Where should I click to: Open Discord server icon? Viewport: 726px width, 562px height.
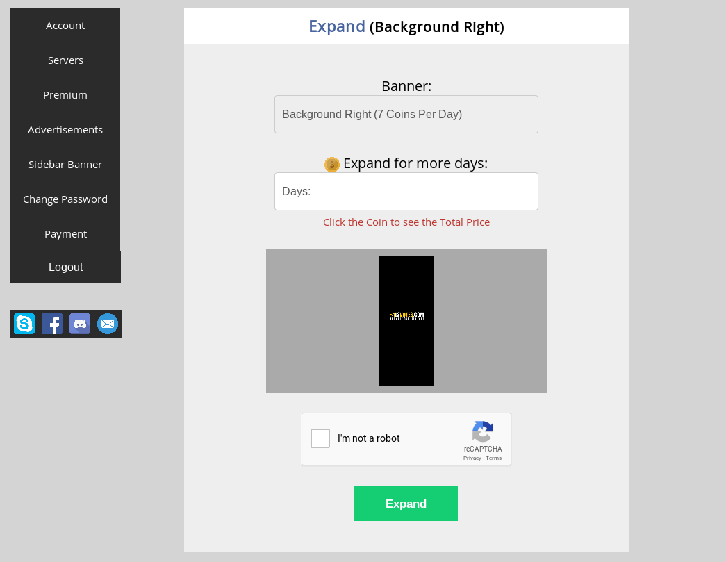click(80, 324)
